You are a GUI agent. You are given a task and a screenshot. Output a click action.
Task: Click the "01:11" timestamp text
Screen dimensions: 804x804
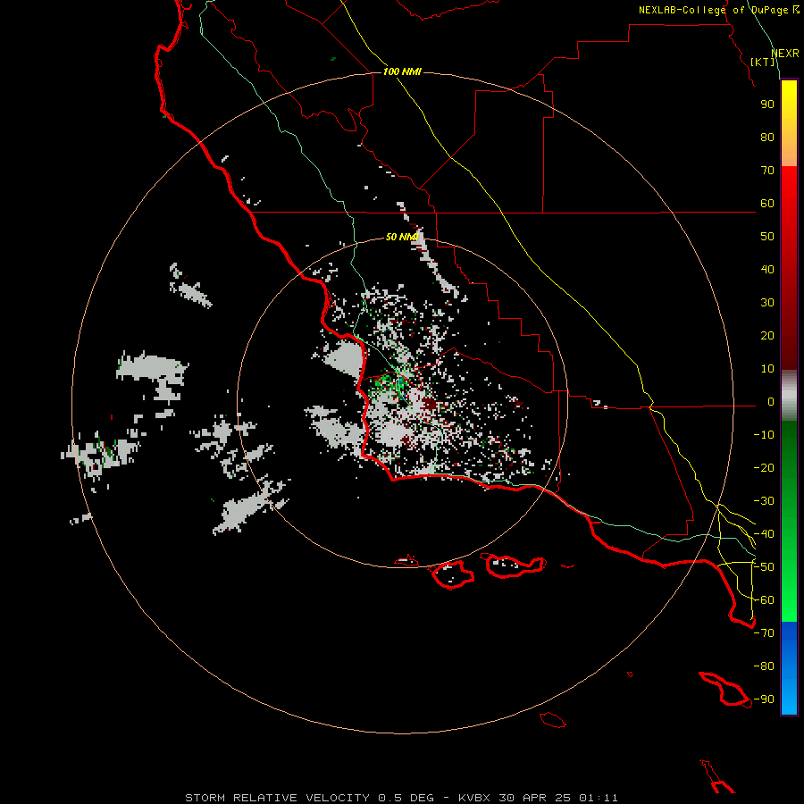coord(599,798)
